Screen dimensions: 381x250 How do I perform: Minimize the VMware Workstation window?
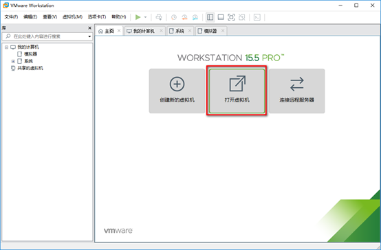(x=340, y=5)
